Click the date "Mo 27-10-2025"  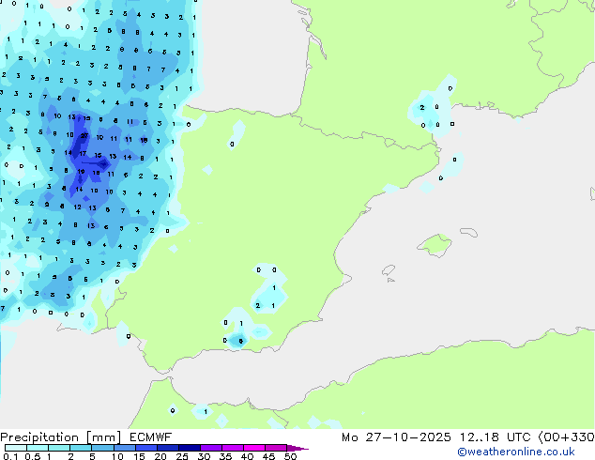coord(396,437)
